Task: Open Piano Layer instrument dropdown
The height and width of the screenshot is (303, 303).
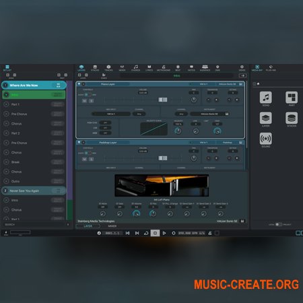Action: pyautogui.click(x=209, y=114)
